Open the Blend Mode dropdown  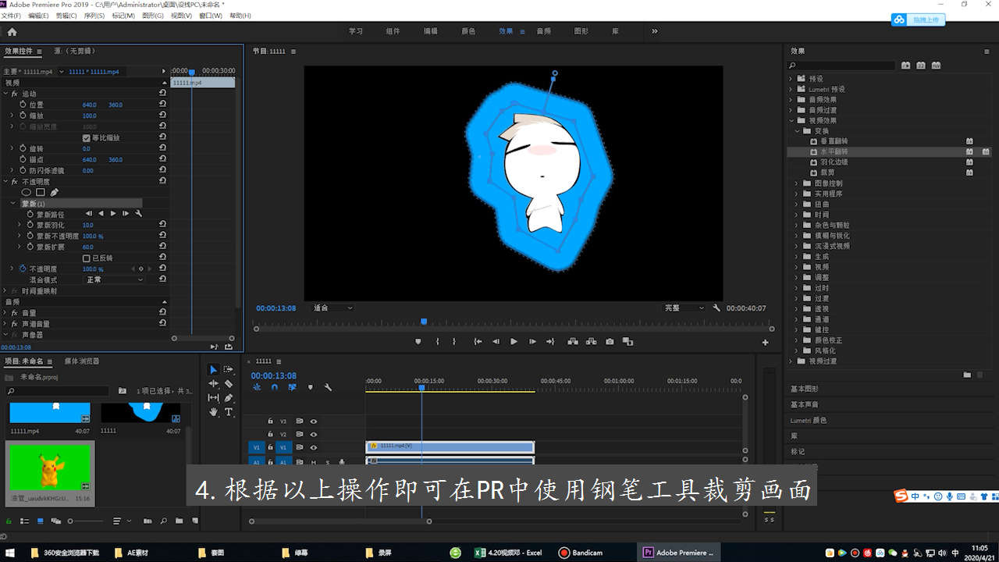coord(114,279)
